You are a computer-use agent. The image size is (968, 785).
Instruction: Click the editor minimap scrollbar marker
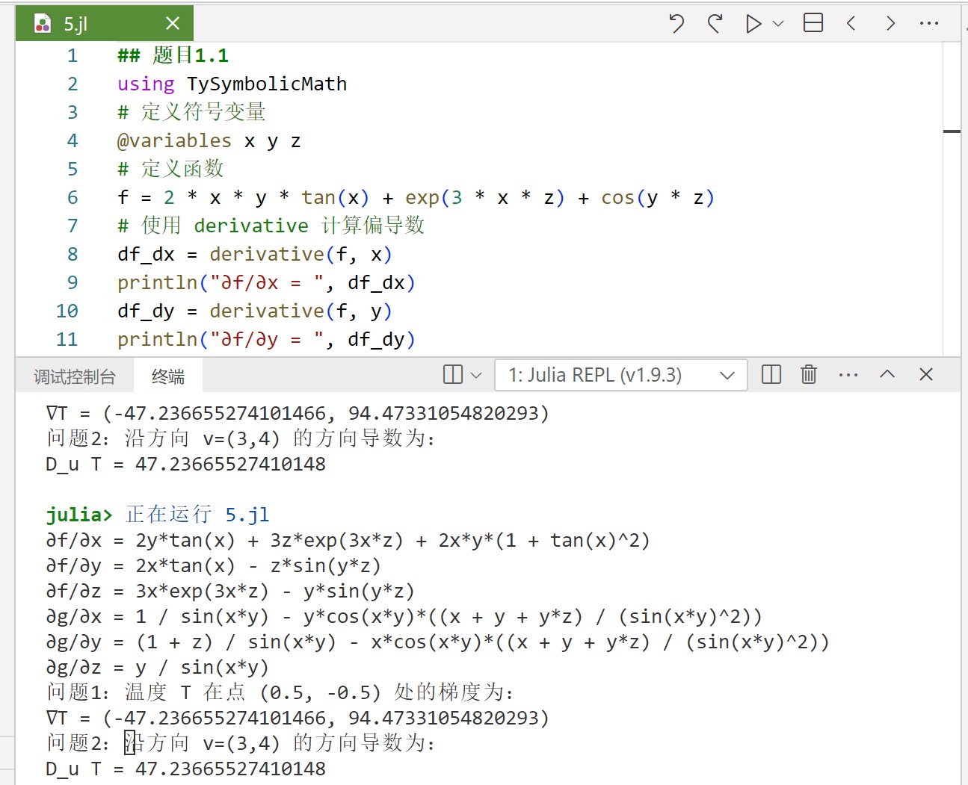[x=952, y=131]
